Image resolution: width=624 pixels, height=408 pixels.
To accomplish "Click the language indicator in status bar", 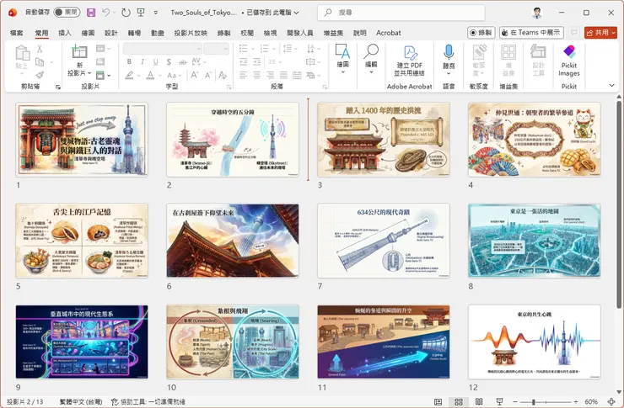I will (x=81, y=401).
